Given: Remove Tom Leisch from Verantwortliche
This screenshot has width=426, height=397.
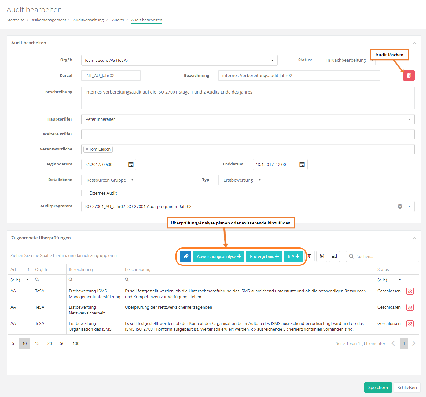Looking at the screenshot, I should tap(87, 149).
